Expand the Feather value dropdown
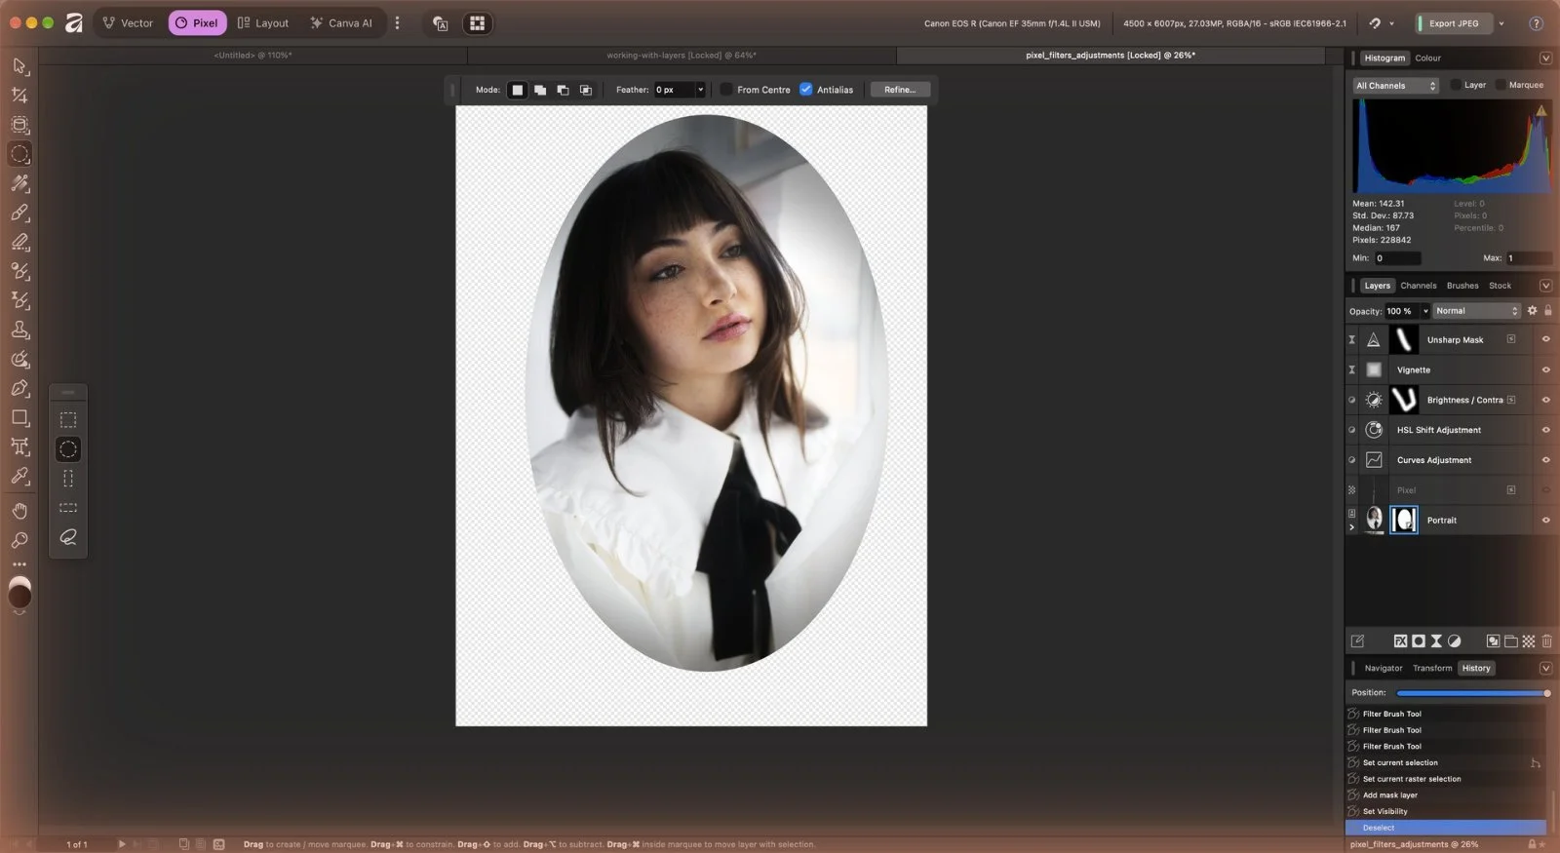The width and height of the screenshot is (1560, 853). 700,90
